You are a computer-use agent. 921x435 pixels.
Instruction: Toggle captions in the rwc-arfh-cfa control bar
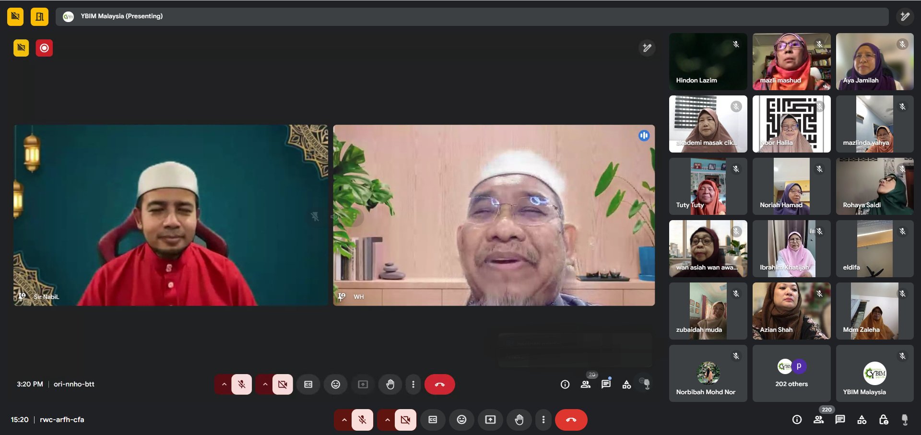[x=433, y=420]
